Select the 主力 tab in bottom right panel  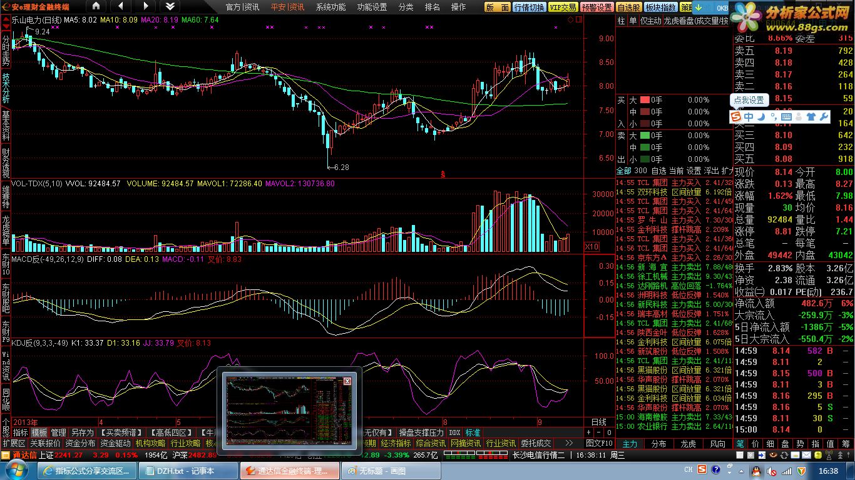click(x=630, y=444)
